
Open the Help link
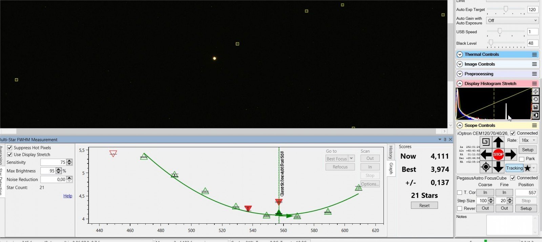pos(68,196)
